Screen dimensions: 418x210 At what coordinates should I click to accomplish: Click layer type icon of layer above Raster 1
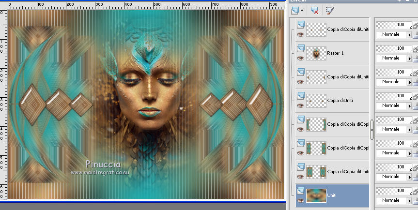tap(301, 25)
